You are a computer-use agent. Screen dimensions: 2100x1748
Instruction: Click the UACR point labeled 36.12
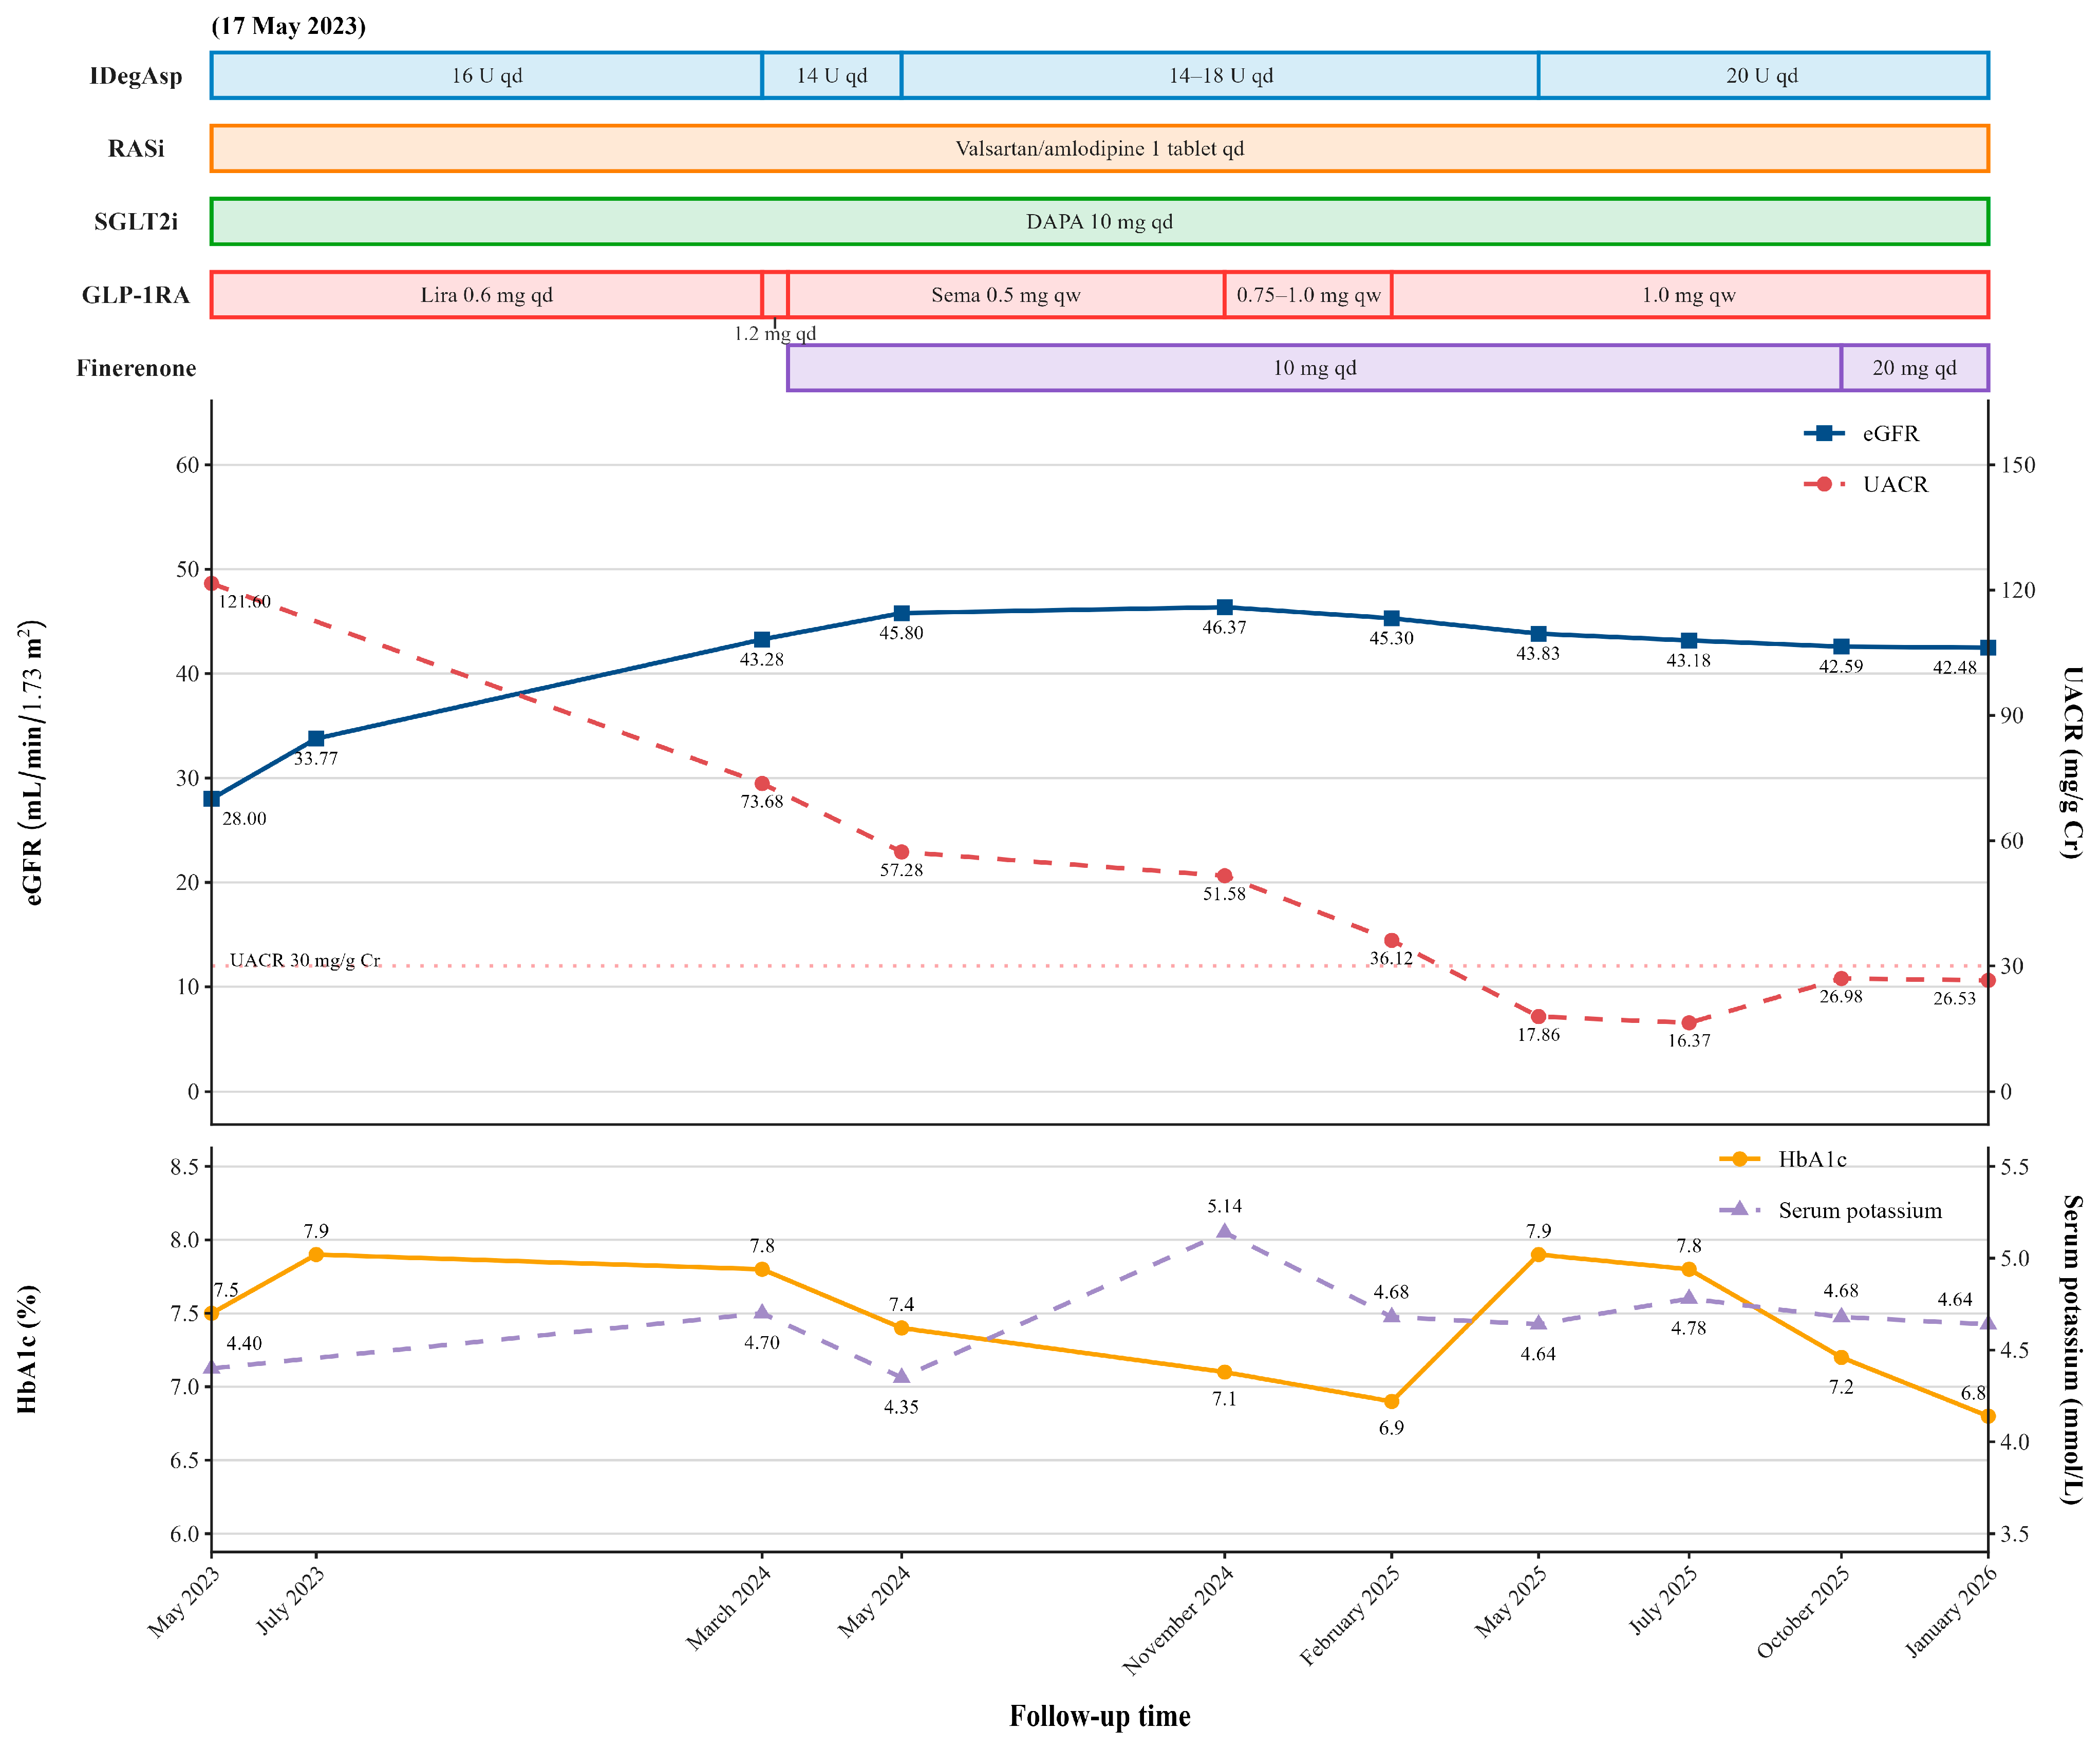(1392, 940)
